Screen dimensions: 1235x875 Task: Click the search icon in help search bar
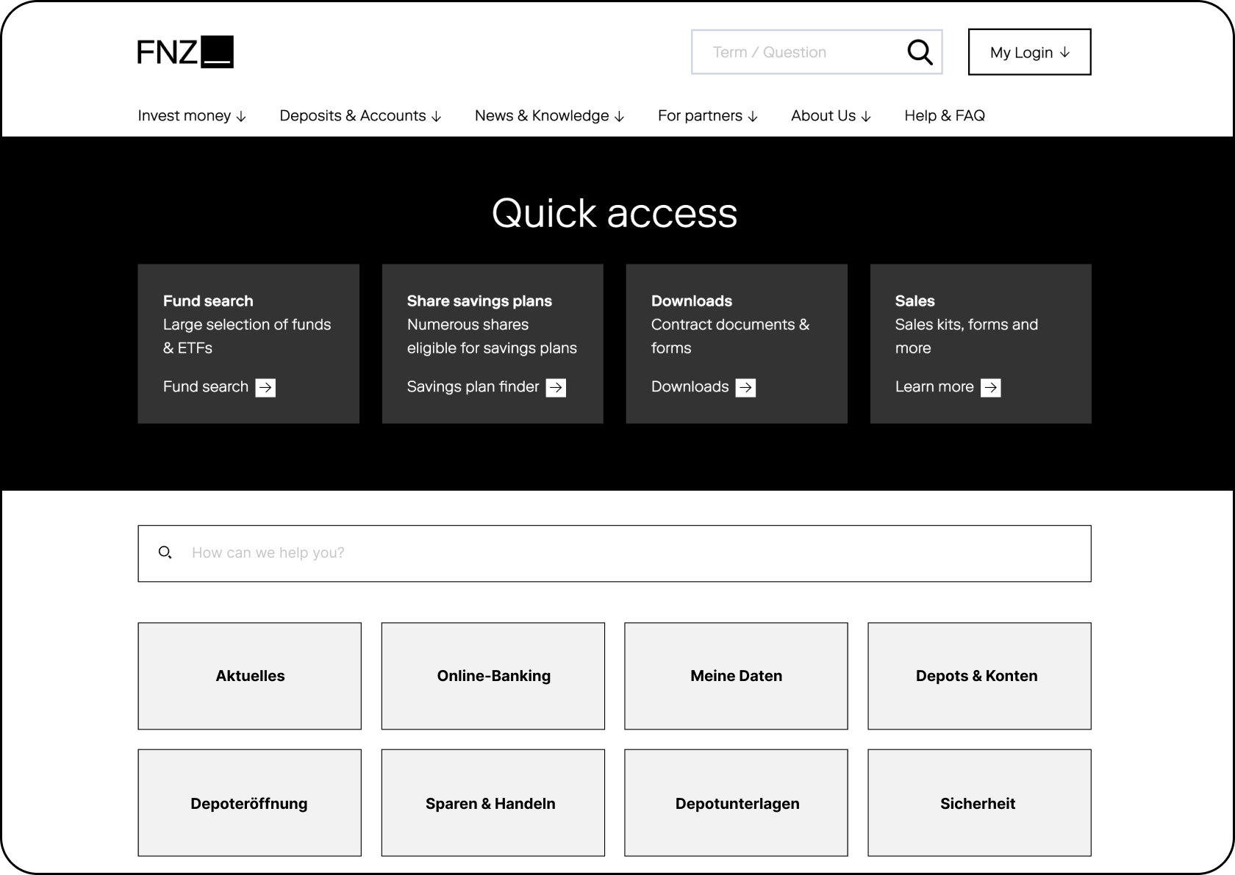[x=165, y=552]
